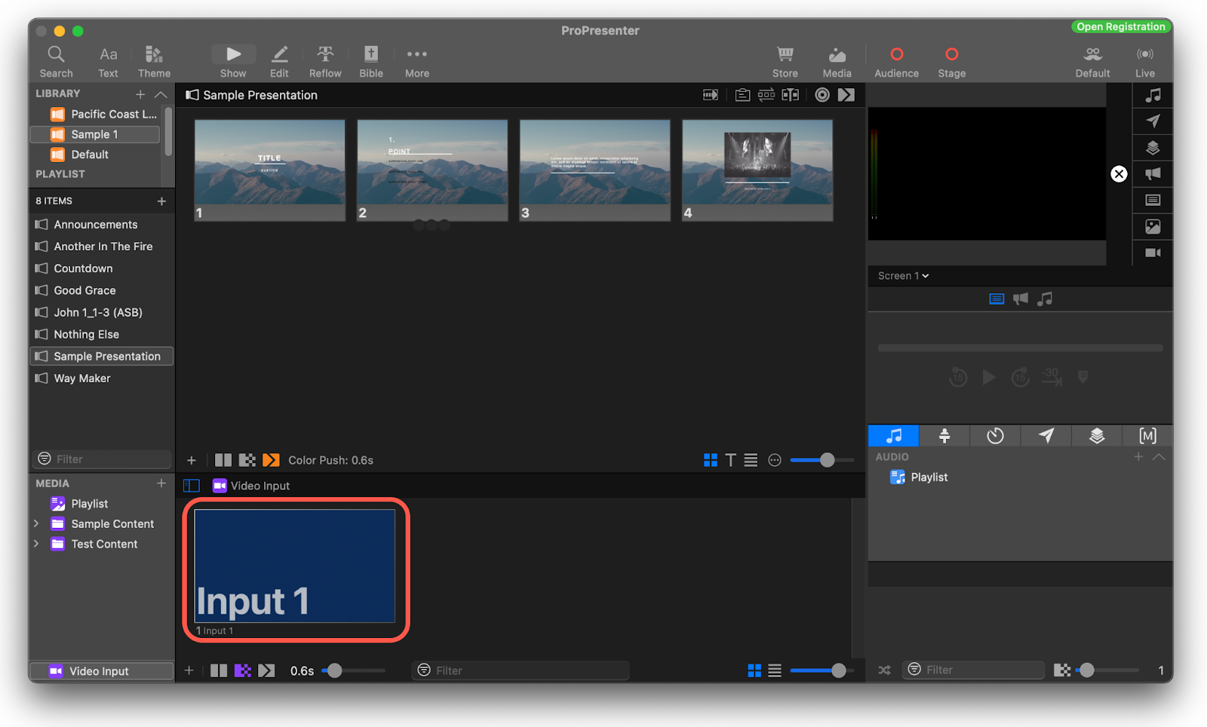Expand the Sample Content folder

(x=36, y=523)
